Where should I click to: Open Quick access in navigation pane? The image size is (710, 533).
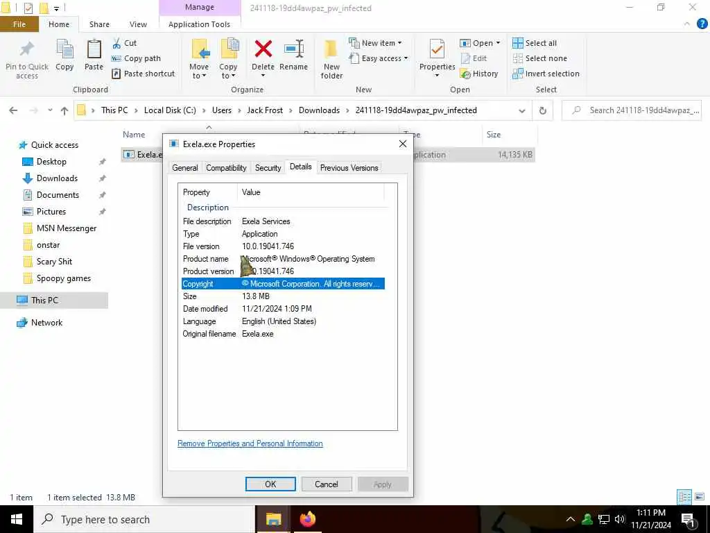(54, 145)
